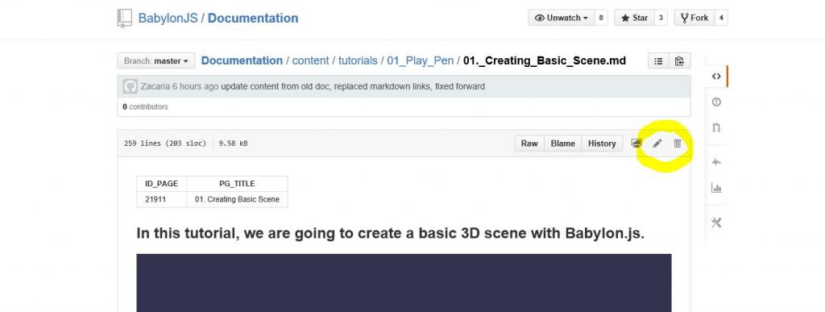
Task: Click the file finder list icon
Action: pos(658,61)
